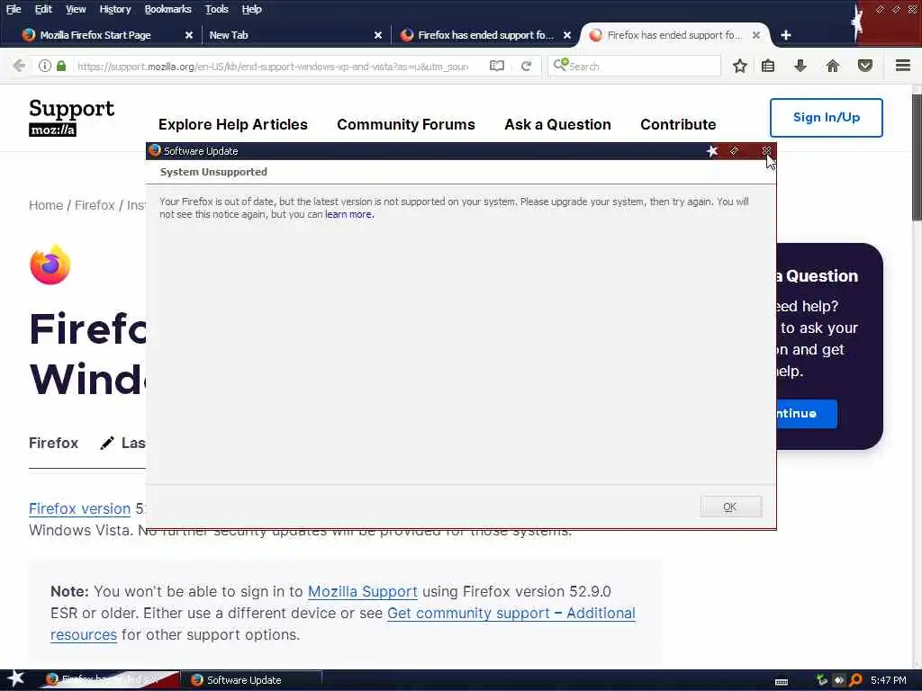Open Ask a Question navigation
922x691 pixels.
click(x=557, y=124)
